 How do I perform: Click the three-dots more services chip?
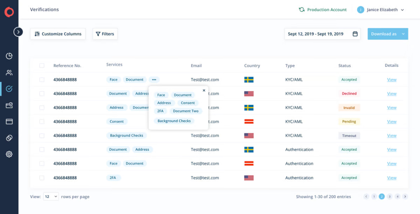coord(154,80)
